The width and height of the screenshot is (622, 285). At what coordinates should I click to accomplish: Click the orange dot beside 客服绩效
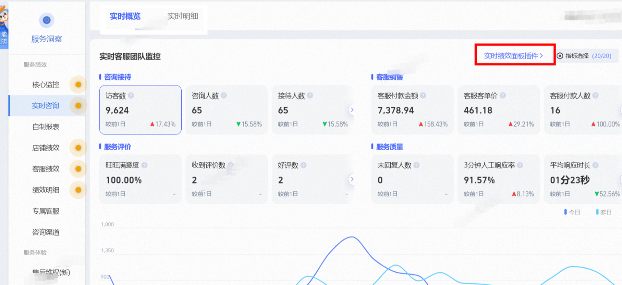point(78,169)
